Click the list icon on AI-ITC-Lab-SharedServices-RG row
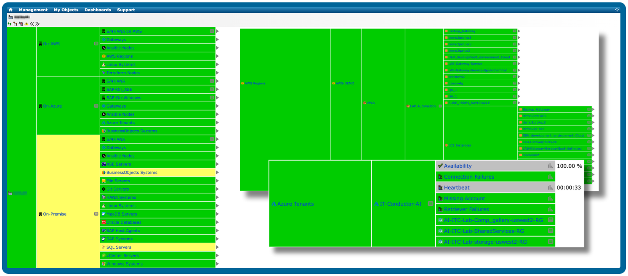The height and width of the screenshot is (276, 628). [x=550, y=231]
